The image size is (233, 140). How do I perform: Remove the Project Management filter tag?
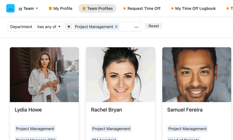tap(116, 27)
